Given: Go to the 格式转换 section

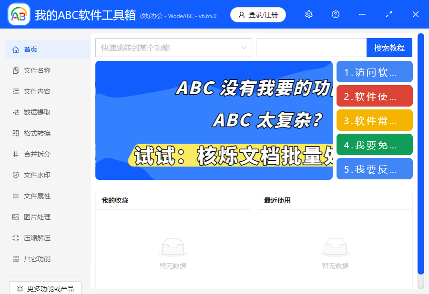Looking at the screenshot, I should [x=47, y=133].
